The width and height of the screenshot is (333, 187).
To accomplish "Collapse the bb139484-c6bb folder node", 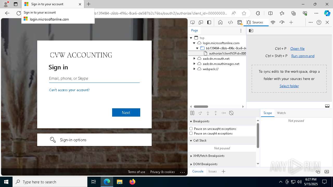I will click(197, 48).
